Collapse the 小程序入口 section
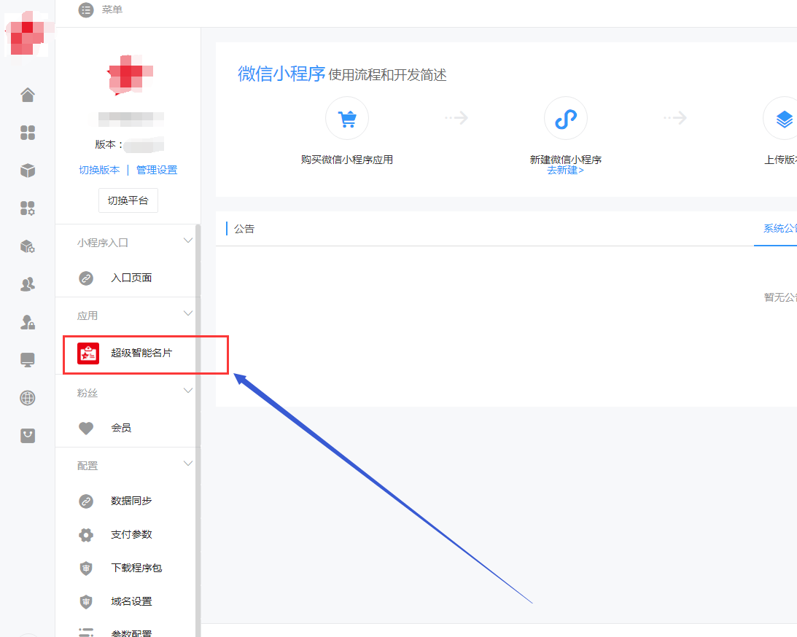The image size is (797, 637). pyautogui.click(x=188, y=241)
